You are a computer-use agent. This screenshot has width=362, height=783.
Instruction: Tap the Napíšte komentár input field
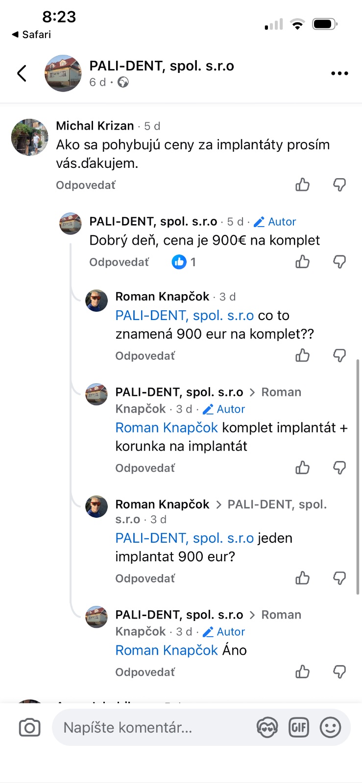click(152, 728)
